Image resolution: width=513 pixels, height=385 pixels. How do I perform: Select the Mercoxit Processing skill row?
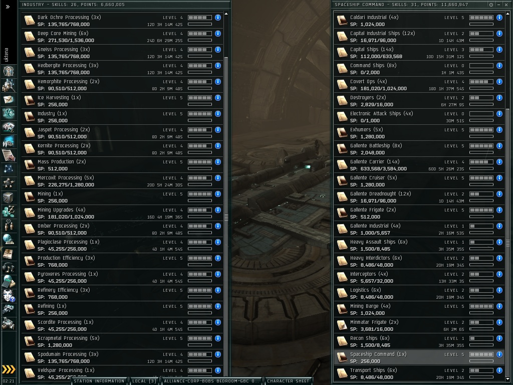point(122,181)
